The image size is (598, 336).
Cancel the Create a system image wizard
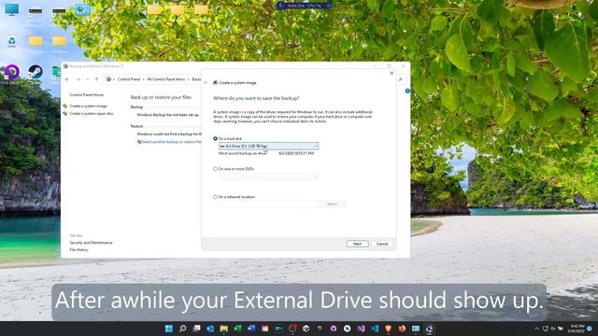(382, 244)
